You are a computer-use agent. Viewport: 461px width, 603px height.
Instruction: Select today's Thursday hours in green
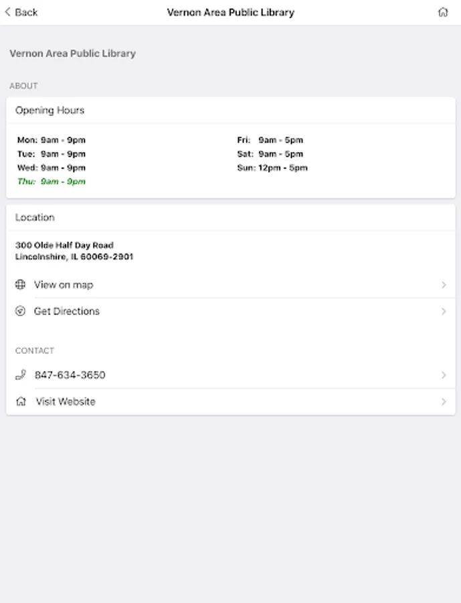tap(52, 182)
